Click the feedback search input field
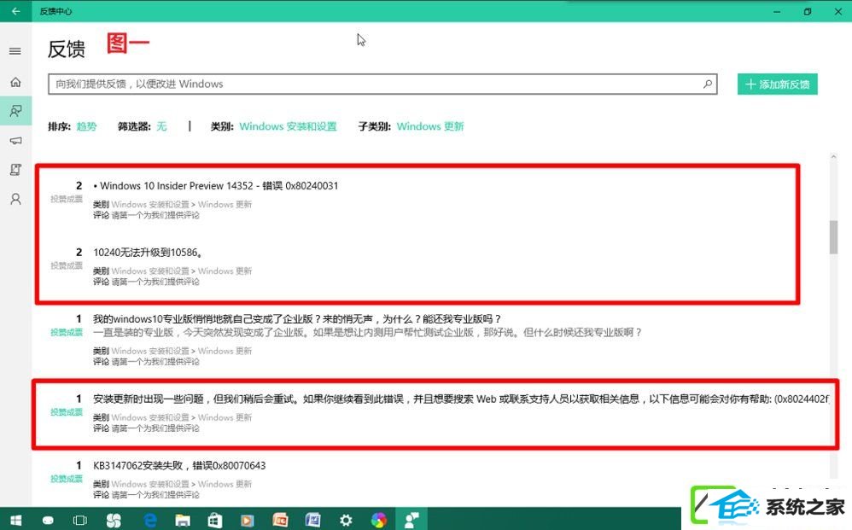The height and width of the screenshot is (530, 852). click(382, 84)
